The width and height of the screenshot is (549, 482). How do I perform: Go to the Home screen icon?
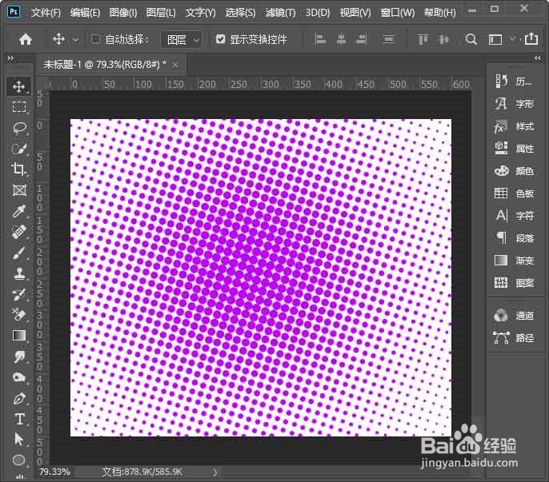pos(26,39)
